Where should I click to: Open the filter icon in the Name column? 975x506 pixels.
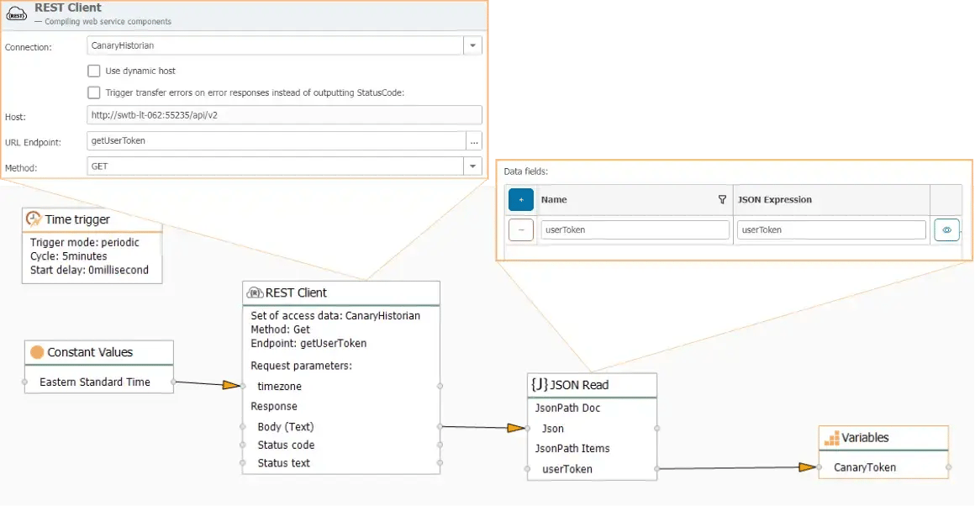tap(722, 199)
